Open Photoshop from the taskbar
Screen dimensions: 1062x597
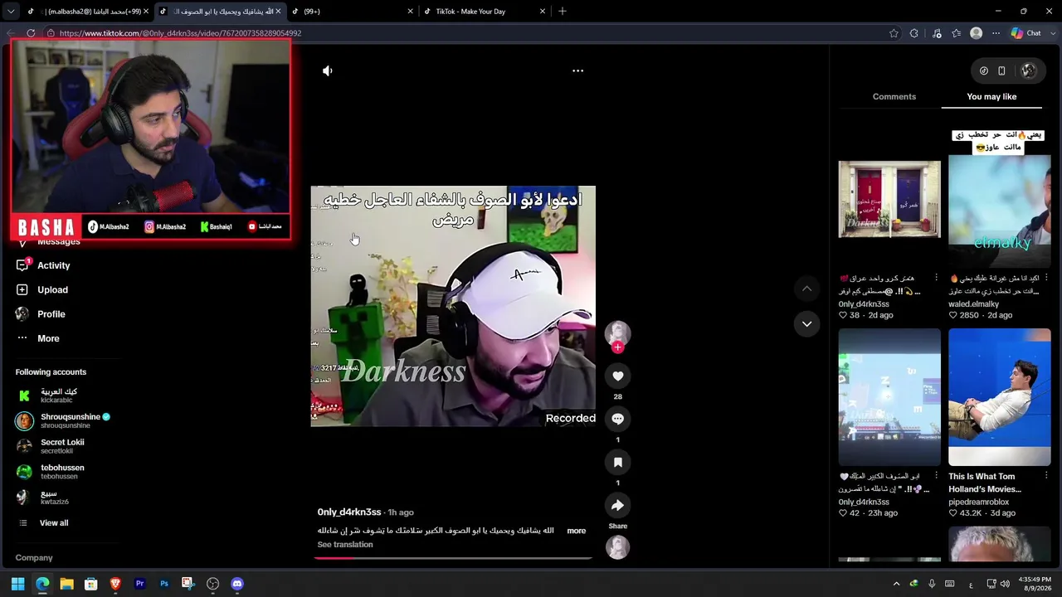coord(164,584)
